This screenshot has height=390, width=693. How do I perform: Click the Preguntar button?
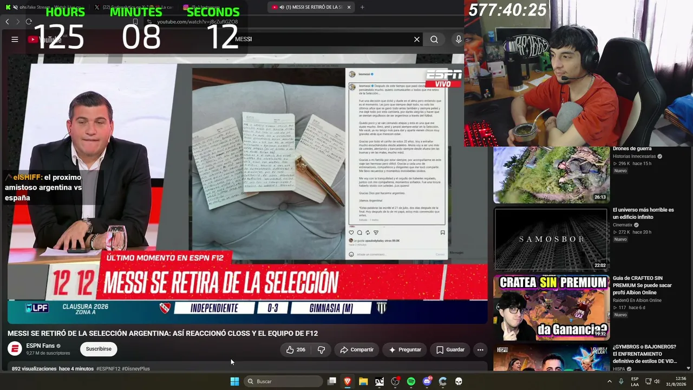404,349
